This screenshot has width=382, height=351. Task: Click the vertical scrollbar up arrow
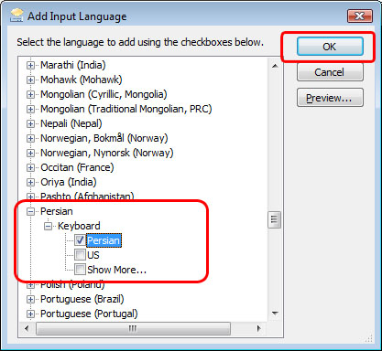pos(275,66)
